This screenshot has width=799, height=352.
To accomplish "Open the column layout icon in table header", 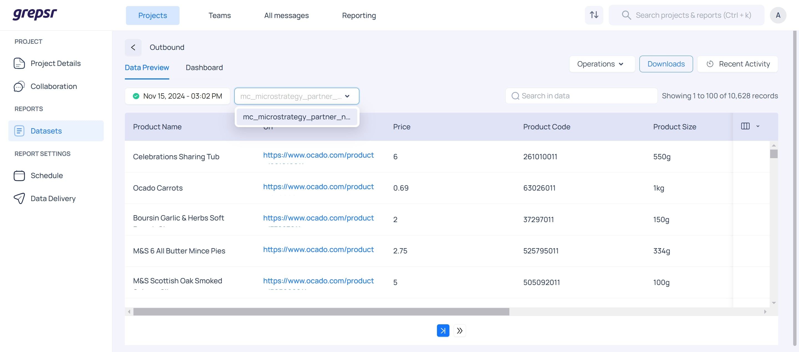I will (x=745, y=126).
